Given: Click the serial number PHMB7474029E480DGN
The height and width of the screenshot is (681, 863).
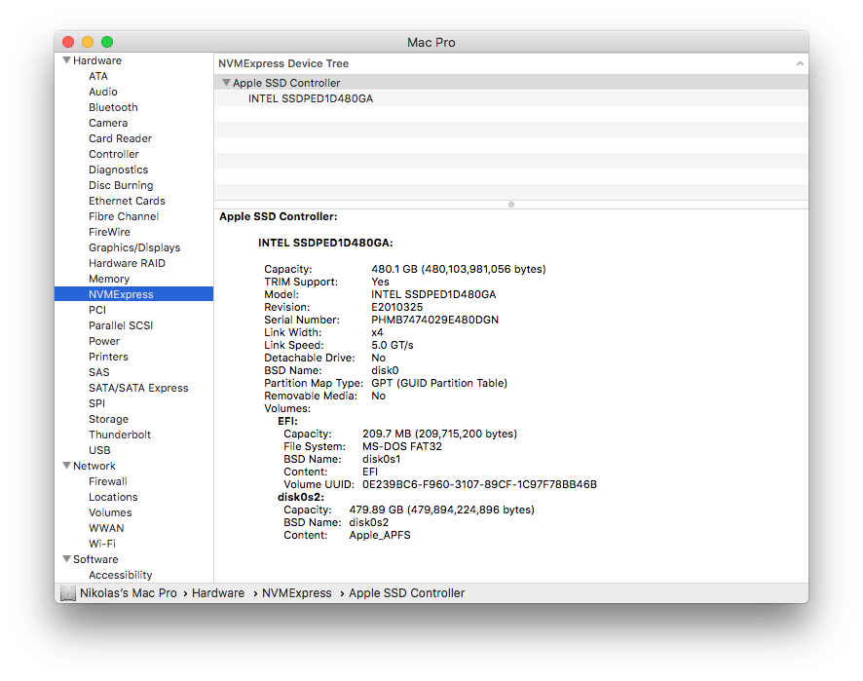Looking at the screenshot, I should point(434,320).
